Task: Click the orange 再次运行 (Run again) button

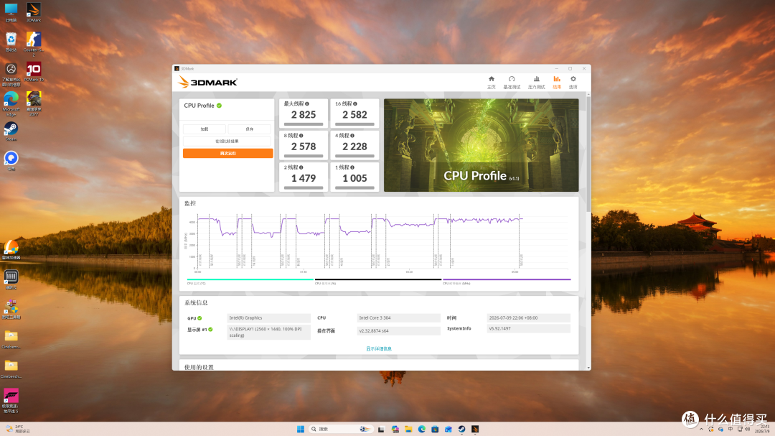Action: [x=228, y=154]
